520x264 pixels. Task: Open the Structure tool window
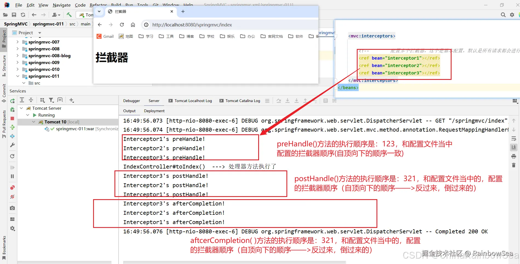click(4, 66)
